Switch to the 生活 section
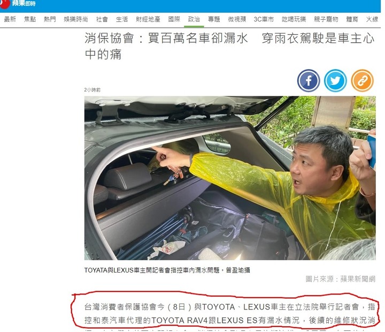This screenshot has width=385, height=332. [122, 19]
